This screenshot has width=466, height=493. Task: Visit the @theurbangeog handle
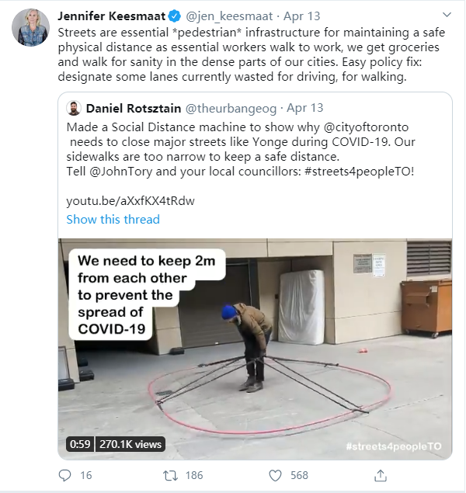pos(231,109)
